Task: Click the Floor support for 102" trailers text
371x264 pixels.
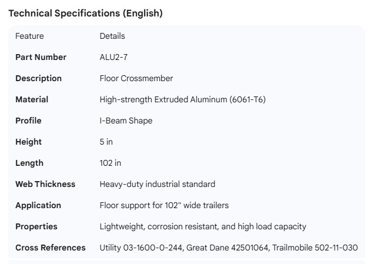Action: click(164, 205)
